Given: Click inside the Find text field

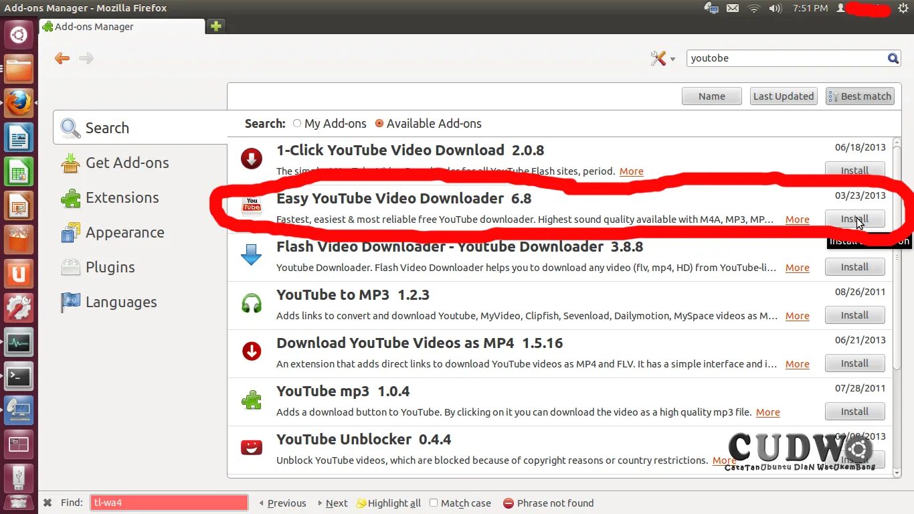Looking at the screenshot, I should point(168,503).
